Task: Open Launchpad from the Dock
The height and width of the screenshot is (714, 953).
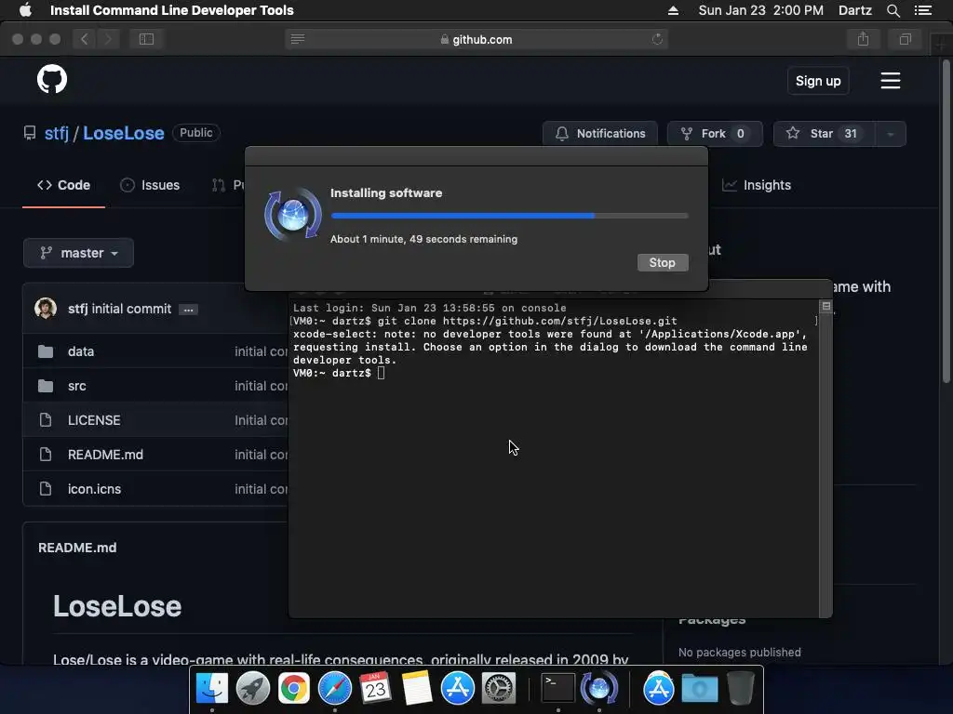Action: 253,689
